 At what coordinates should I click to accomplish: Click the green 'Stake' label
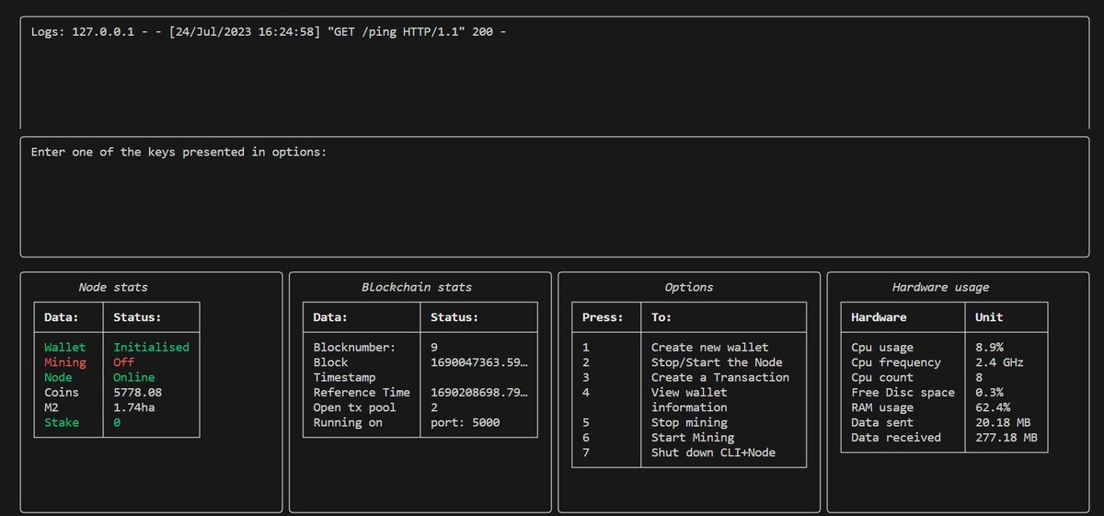click(x=62, y=422)
